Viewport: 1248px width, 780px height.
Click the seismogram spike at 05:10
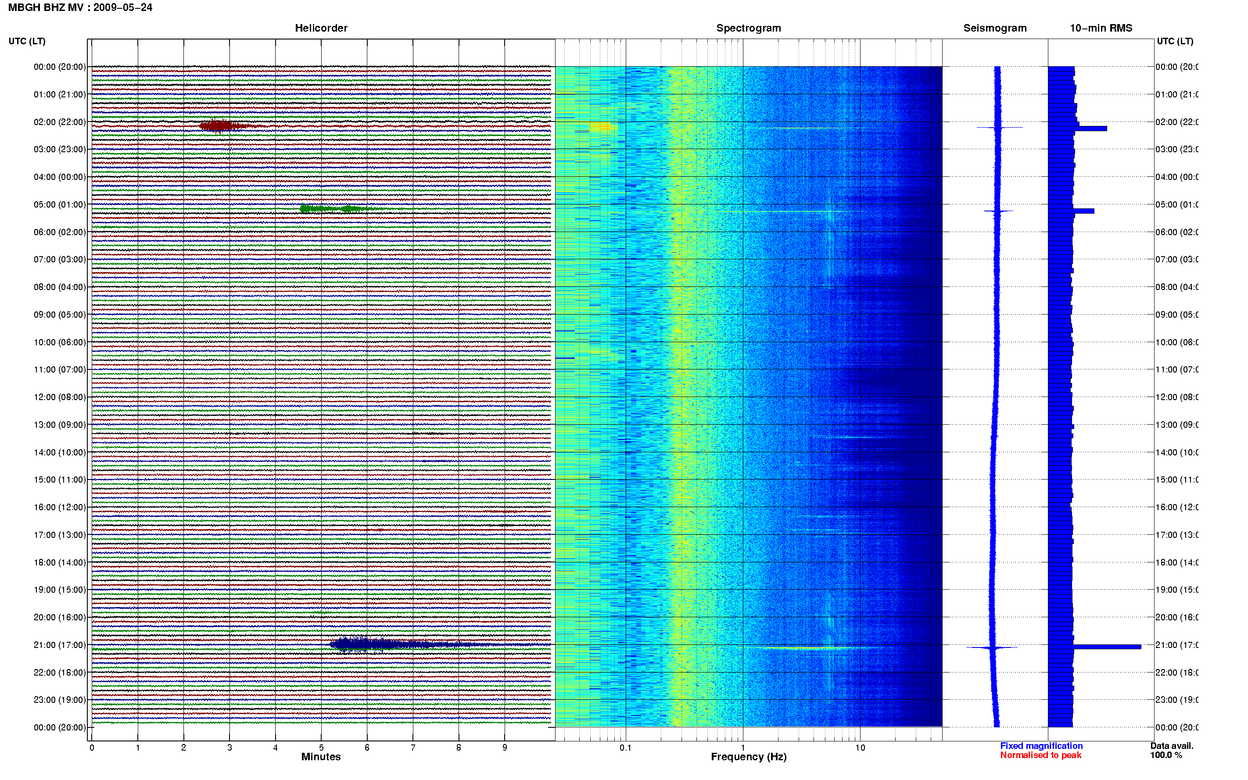click(x=998, y=211)
